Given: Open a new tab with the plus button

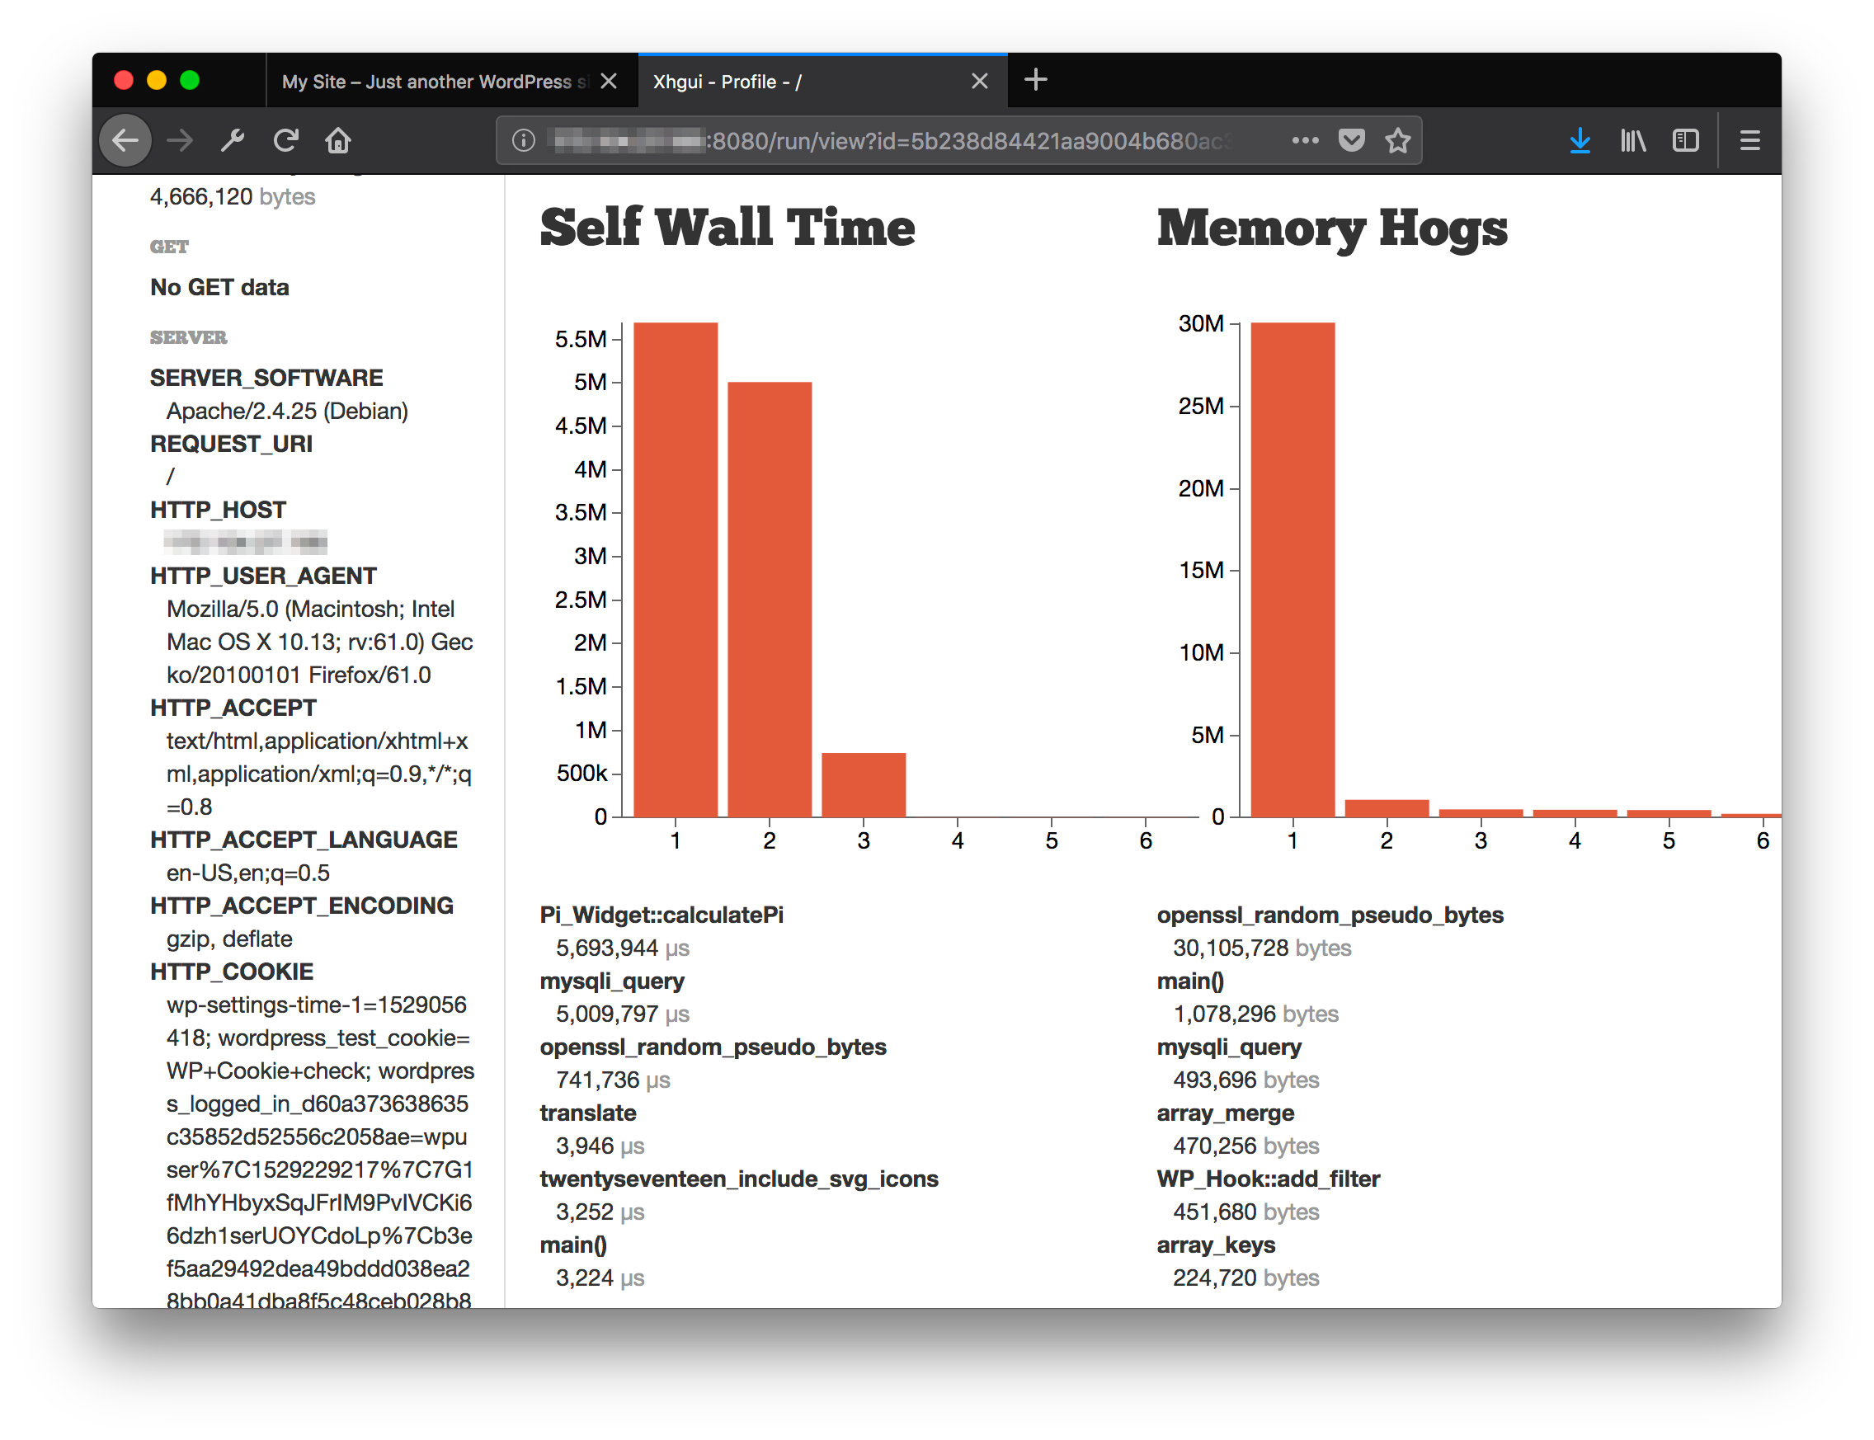Looking at the screenshot, I should click(x=1037, y=80).
